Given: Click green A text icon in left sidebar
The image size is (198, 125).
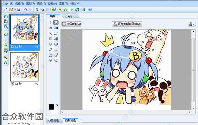Looking at the screenshot, I should point(5,62).
